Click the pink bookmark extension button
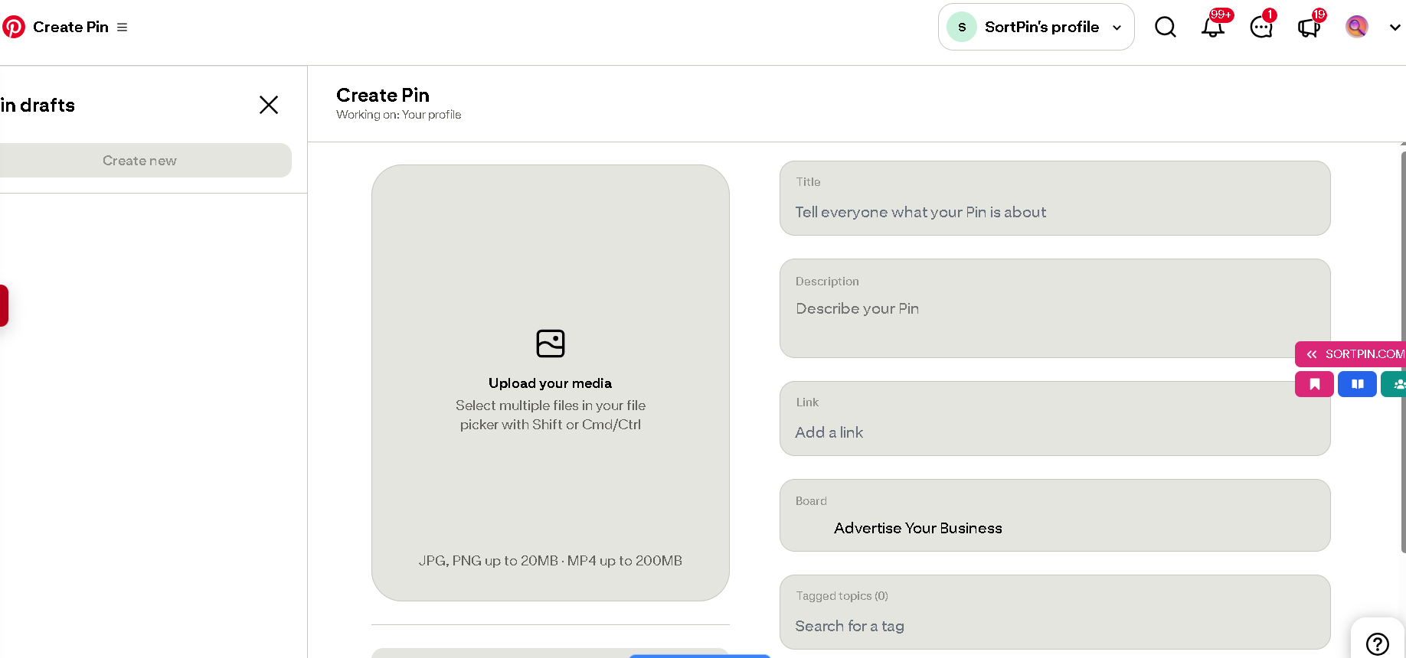Image resolution: width=1406 pixels, height=658 pixels. [1314, 384]
